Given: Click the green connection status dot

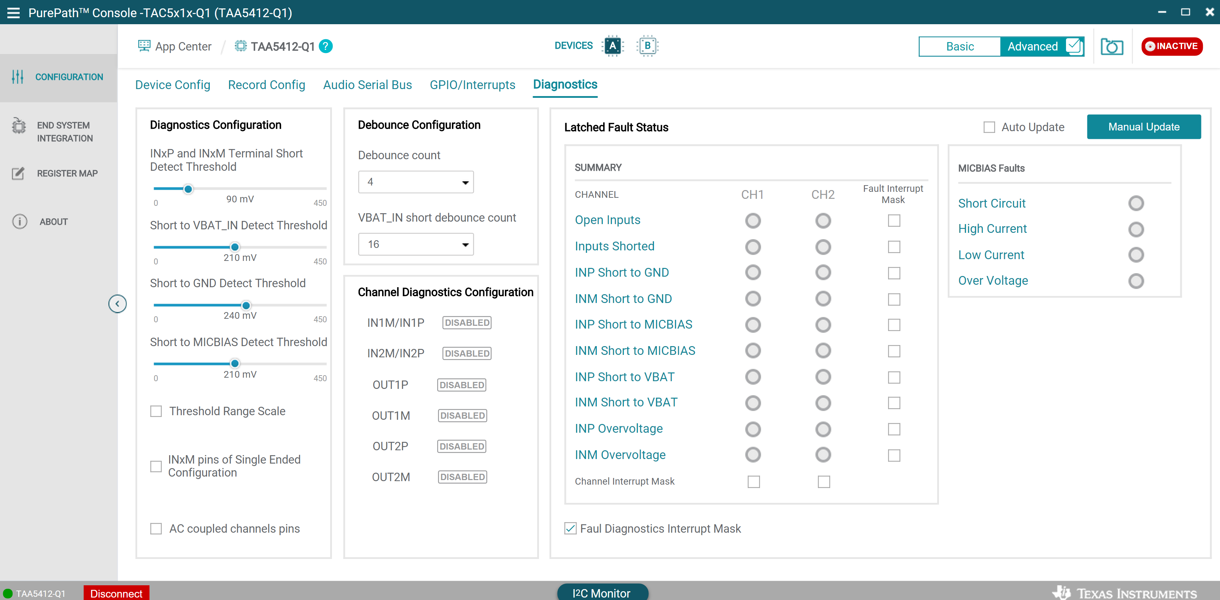Looking at the screenshot, I should 8,593.
